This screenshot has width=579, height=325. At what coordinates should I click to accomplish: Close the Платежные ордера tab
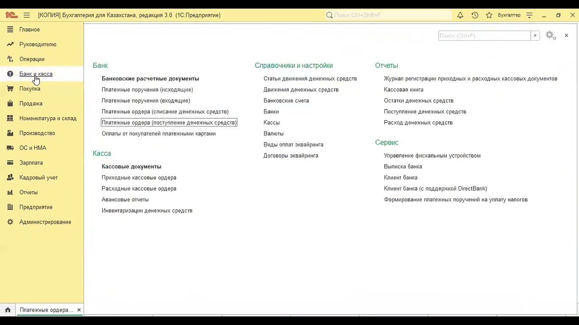[x=79, y=310]
